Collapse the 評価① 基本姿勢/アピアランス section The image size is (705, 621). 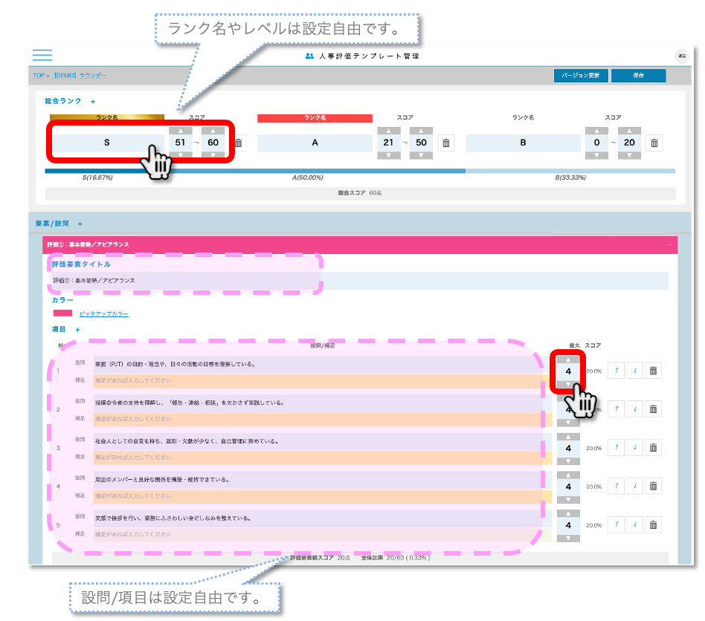pyautogui.click(x=669, y=244)
